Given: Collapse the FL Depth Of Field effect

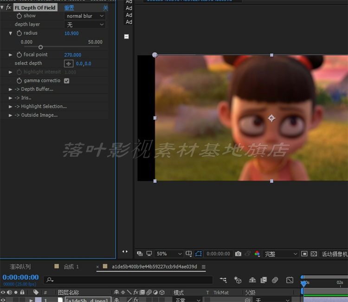Looking at the screenshot, I should pyautogui.click(x=2, y=7).
